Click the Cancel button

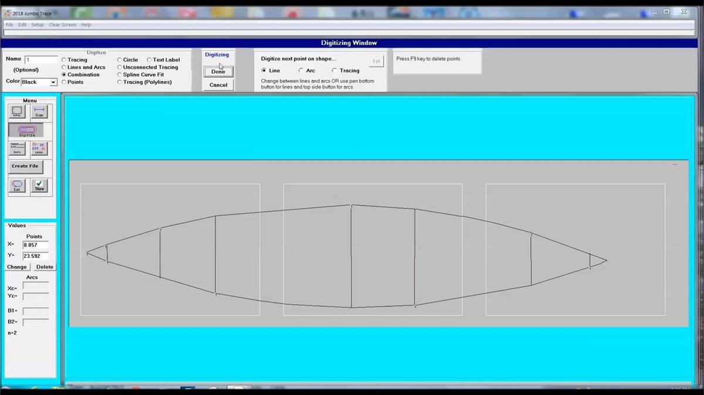[x=218, y=85]
